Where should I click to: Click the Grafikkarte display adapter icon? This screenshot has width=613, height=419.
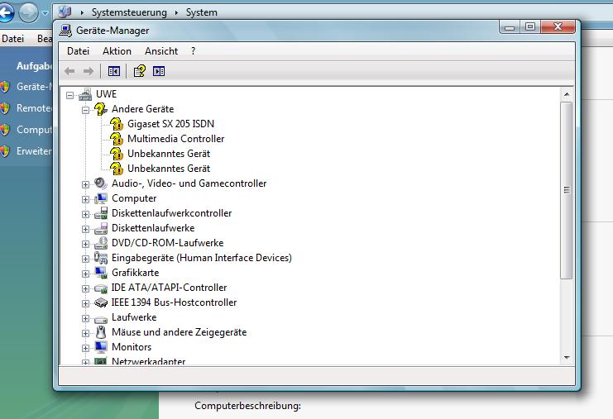point(101,273)
